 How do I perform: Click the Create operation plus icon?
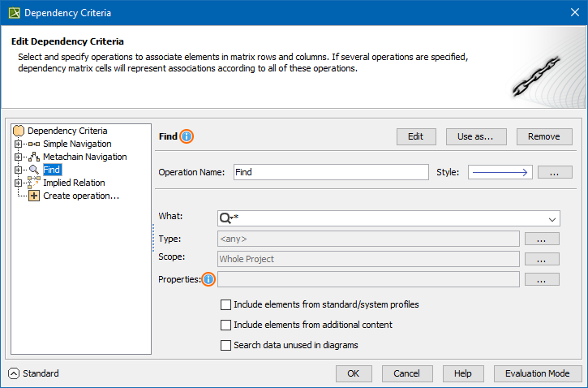point(34,196)
